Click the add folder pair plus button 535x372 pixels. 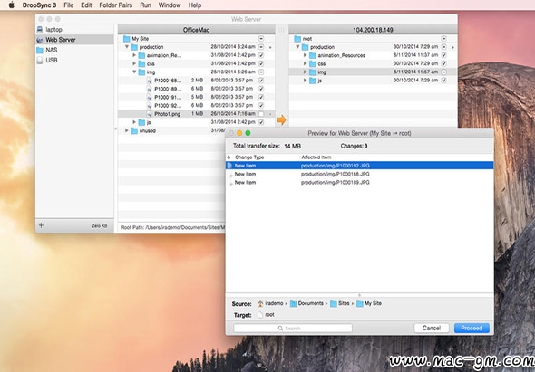pos(41,225)
